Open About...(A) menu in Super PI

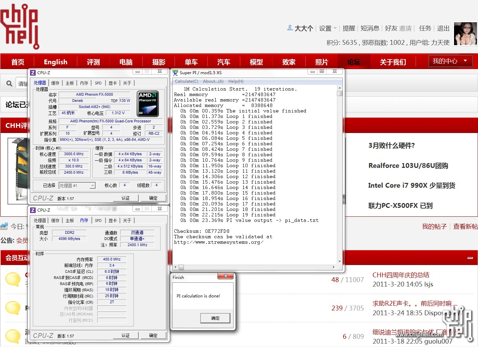point(213,81)
